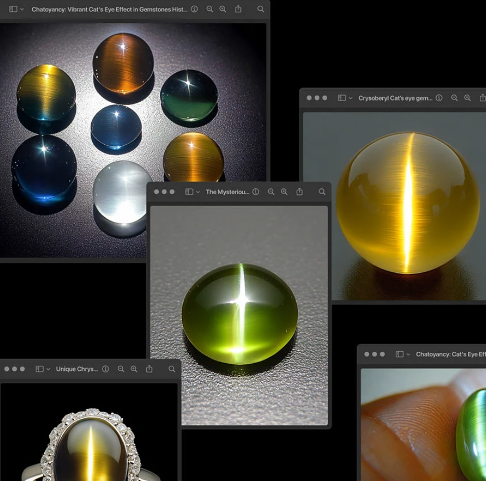486x481 pixels.
Task: Search in Unique Chrys window
Action: [x=172, y=369]
